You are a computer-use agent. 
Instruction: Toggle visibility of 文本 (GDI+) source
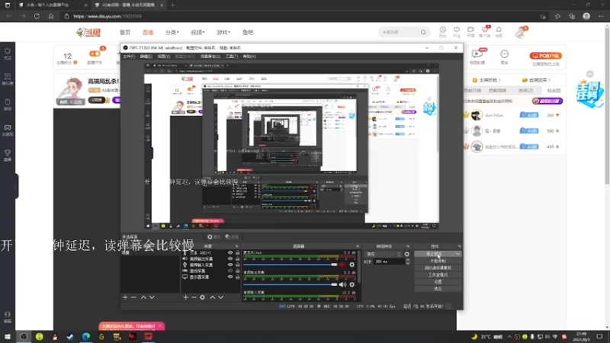230,253
